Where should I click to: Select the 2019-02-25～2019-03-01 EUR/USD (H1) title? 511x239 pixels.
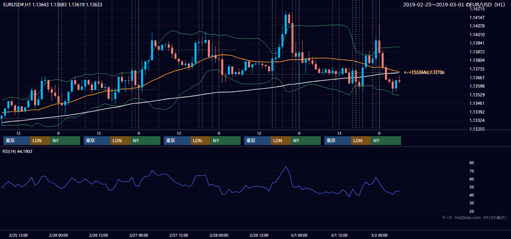[x=454, y=5]
